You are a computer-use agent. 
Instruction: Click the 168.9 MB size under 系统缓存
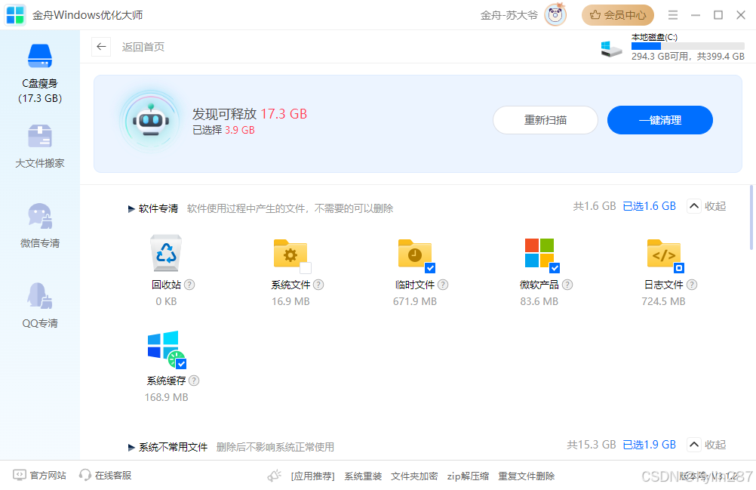point(166,397)
